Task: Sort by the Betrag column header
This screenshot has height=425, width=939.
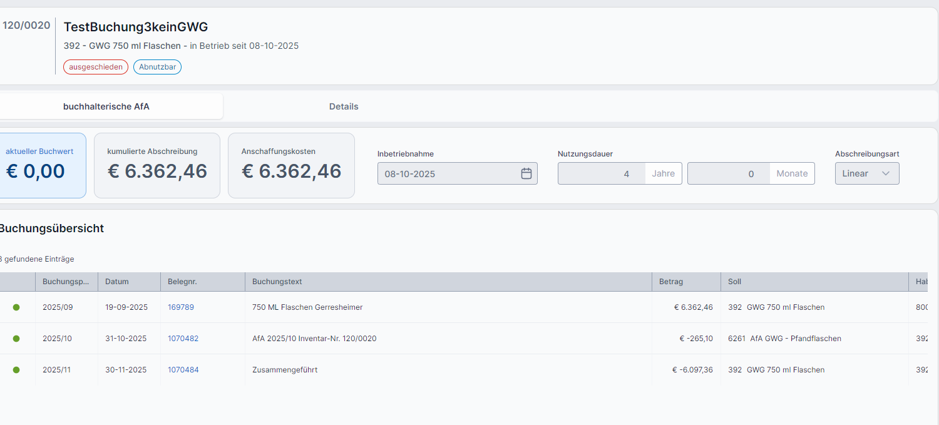Action: (x=671, y=282)
